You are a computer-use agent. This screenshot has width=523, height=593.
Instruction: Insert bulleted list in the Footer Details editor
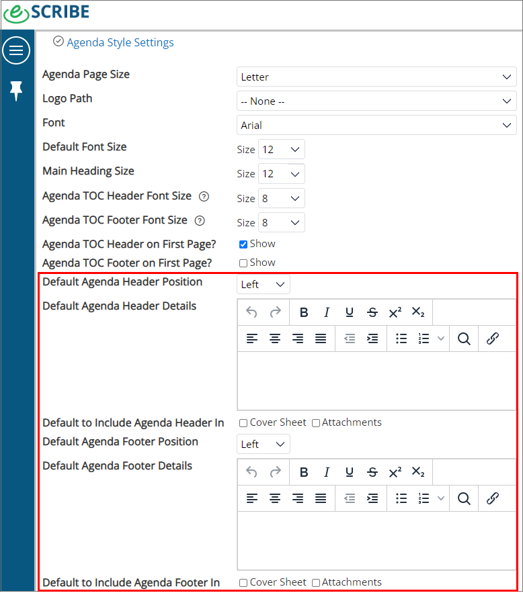pos(401,498)
